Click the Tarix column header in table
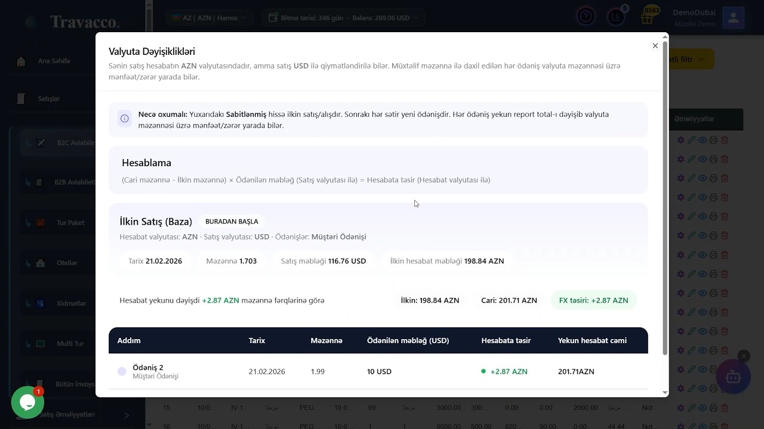Image resolution: width=764 pixels, height=429 pixels. [x=257, y=340]
